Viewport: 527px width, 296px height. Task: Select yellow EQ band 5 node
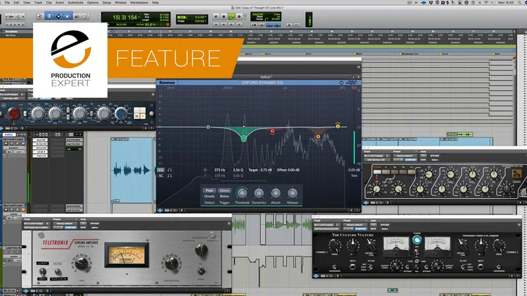click(338, 126)
